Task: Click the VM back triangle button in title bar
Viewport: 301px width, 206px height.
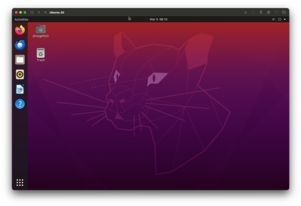Action: pos(45,12)
